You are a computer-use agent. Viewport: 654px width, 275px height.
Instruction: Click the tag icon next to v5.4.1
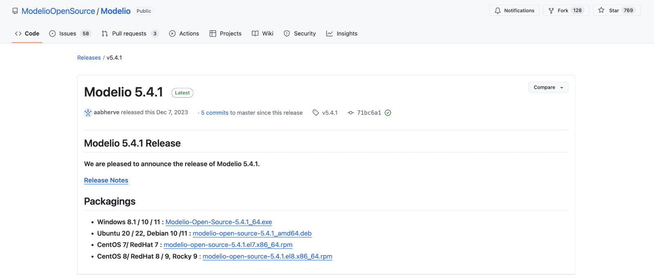(316, 113)
